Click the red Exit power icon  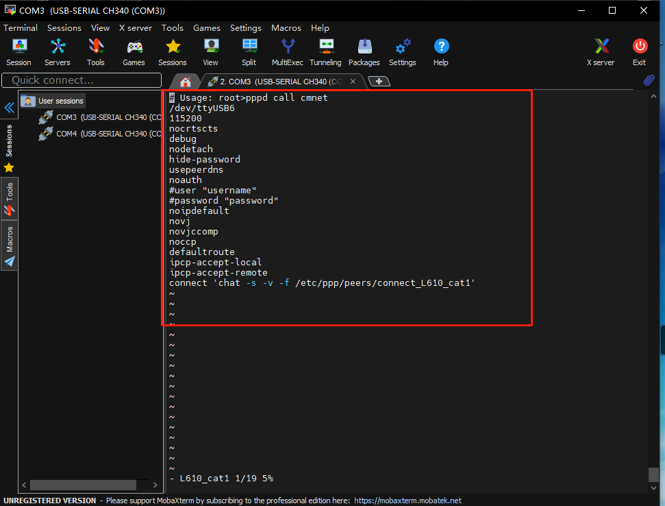point(640,52)
